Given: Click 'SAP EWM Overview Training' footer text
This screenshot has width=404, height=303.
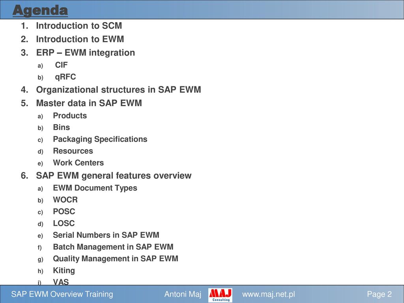Looking at the screenshot, I should (x=62, y=294).
